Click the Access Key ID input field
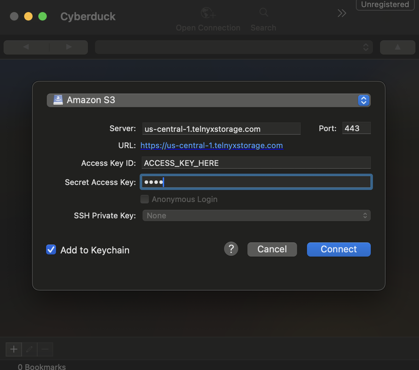419x370 pixels. (256, 163)
